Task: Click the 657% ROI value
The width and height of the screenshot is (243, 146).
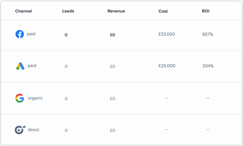Action: 207,34
